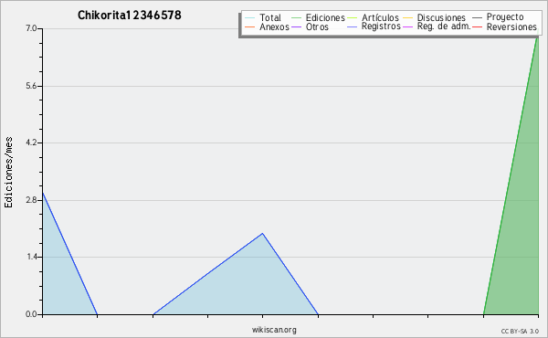
Task: Click the Ediciones/mes axis label
Action: point(8,173)
